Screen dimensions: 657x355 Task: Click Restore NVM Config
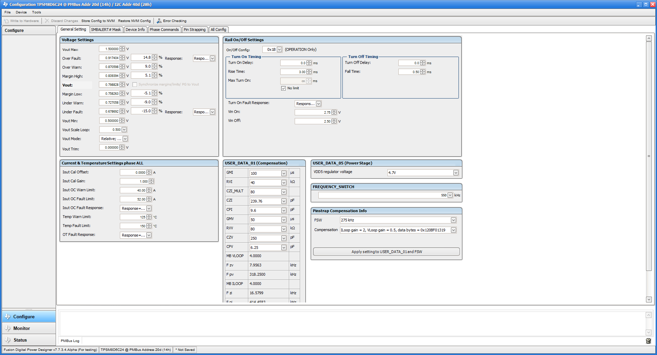pos(135,21)
